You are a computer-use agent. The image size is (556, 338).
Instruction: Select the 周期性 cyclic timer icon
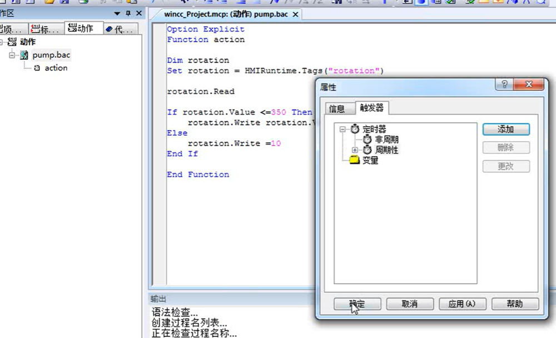click(x=367, y=150)
